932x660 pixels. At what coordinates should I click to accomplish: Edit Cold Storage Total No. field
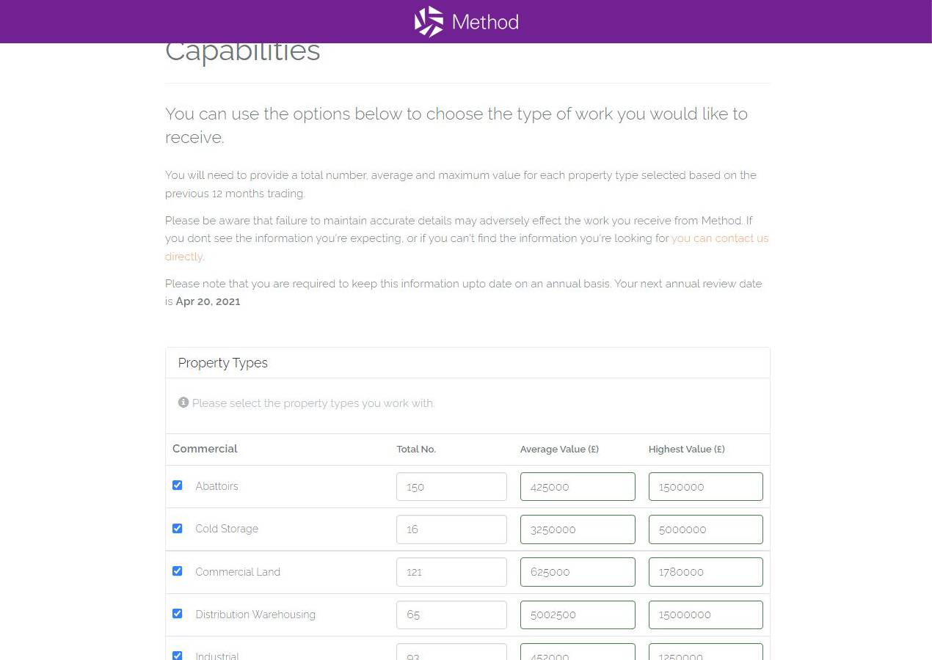451,529
